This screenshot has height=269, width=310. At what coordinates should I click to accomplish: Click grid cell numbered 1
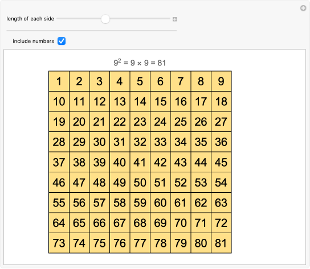(59, 81)
